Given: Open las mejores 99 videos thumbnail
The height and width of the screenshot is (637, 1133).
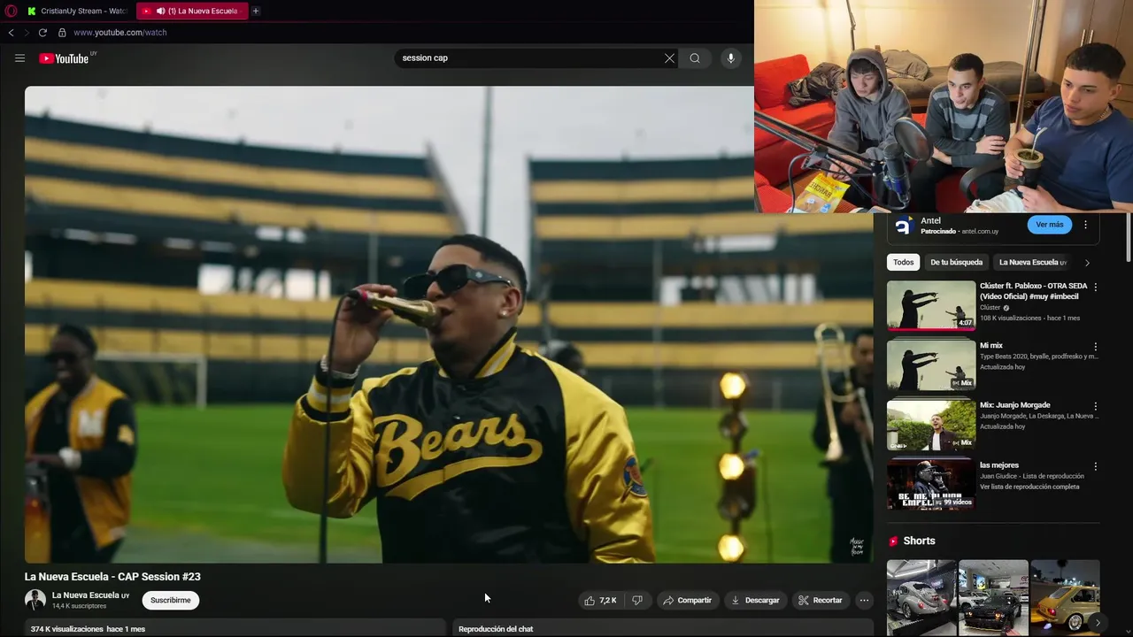Looking at the screenshot, I should click(931, 485).
